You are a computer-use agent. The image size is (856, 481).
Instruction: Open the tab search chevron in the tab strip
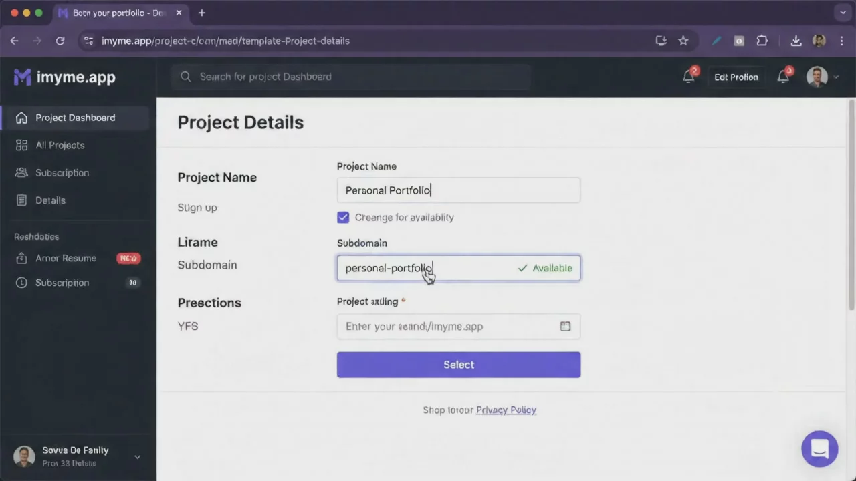(843, 13)
